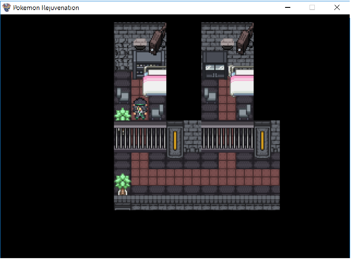Click the left cell's pink bed
Screen dimensions: 351x259
pyautogui.click(x=155, y=81)
